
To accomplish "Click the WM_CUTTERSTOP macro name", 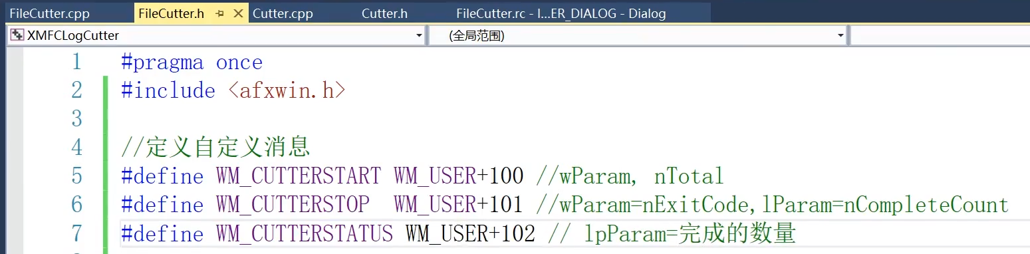I will point(292,205).
